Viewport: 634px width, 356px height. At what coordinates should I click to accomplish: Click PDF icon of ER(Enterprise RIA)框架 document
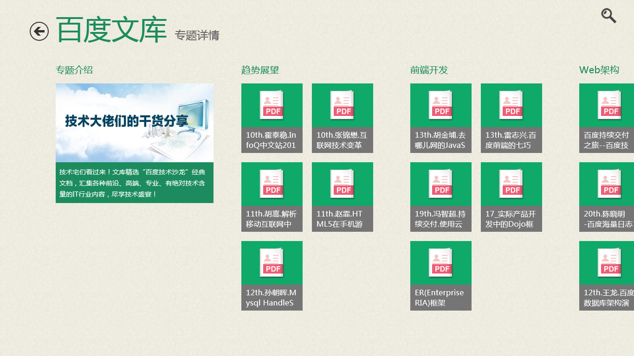[441, 262]
